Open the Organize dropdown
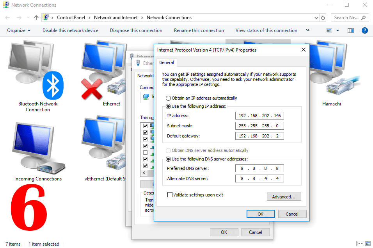The width and height of the screenshot is (373, 248). pyautogui.click(x=18, y=30)
